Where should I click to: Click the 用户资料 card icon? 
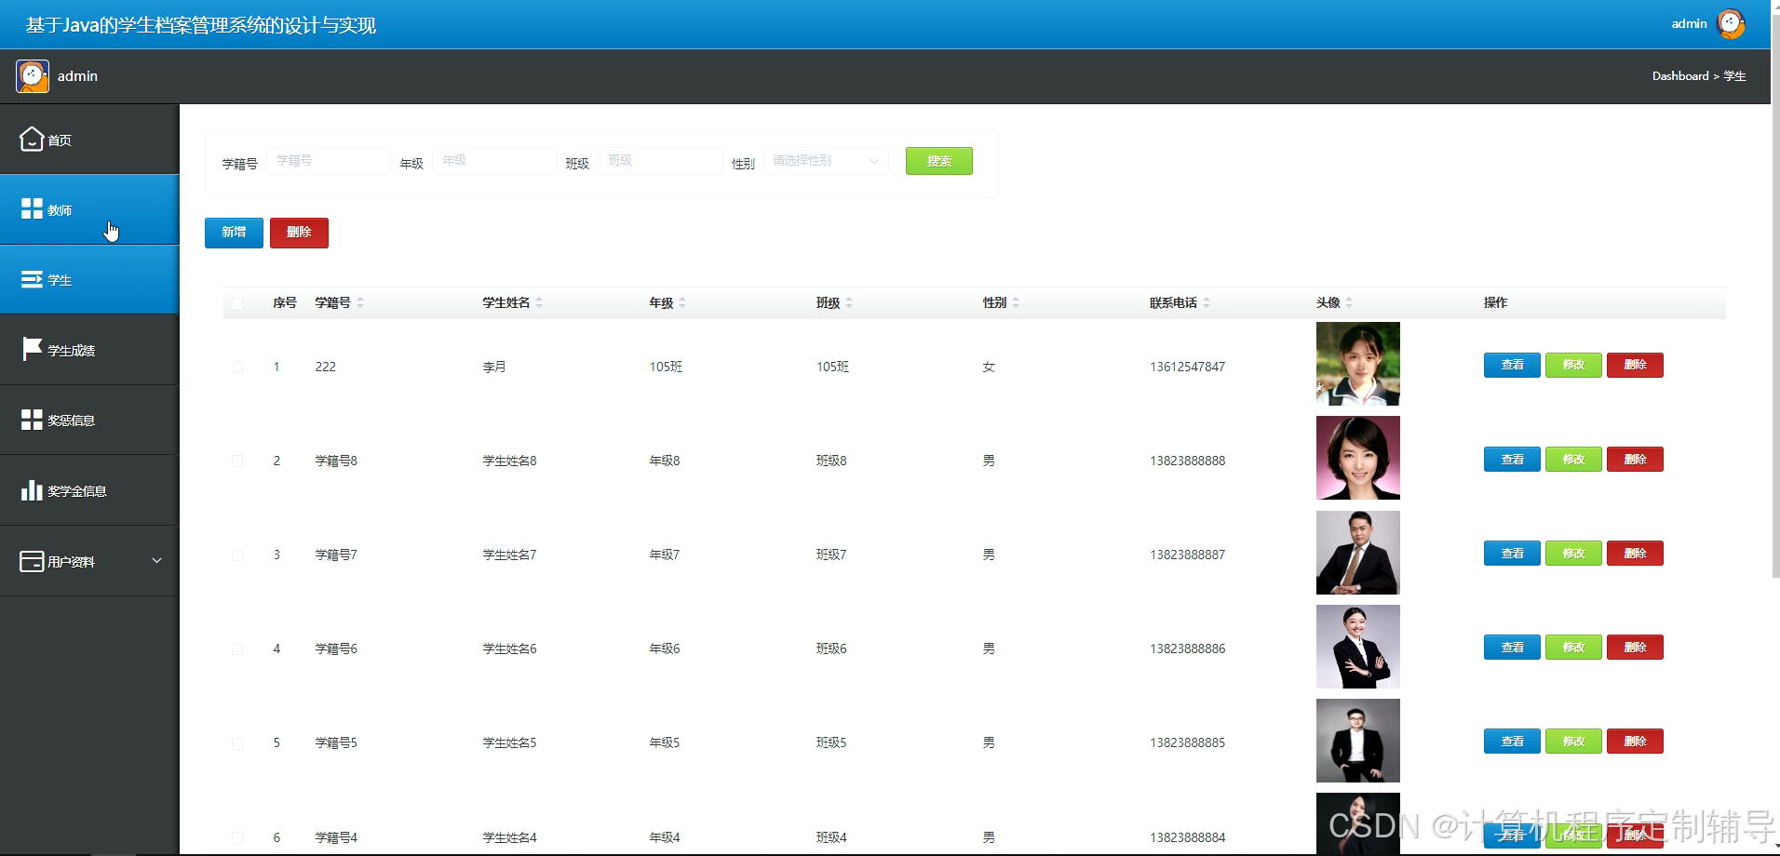click(x=32, y=561)
